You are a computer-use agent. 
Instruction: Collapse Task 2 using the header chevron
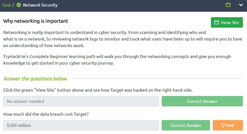[241, 5]
